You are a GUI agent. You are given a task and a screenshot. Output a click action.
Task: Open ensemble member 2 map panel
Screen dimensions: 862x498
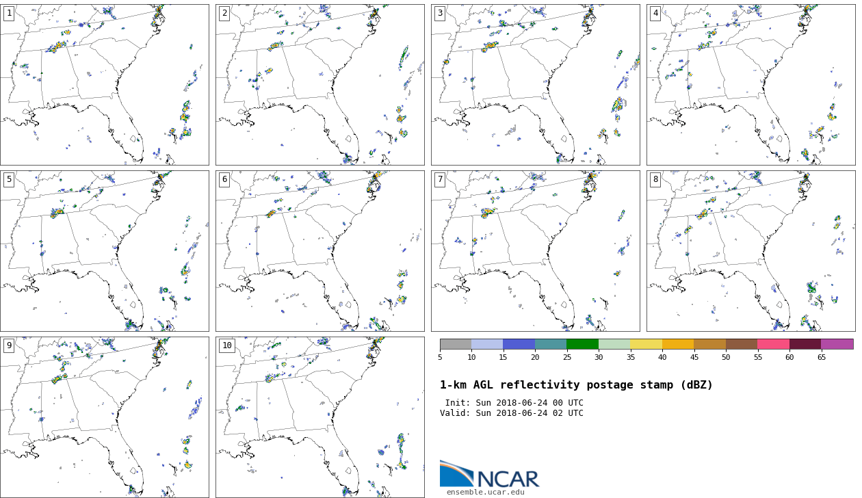click(319, 85)
